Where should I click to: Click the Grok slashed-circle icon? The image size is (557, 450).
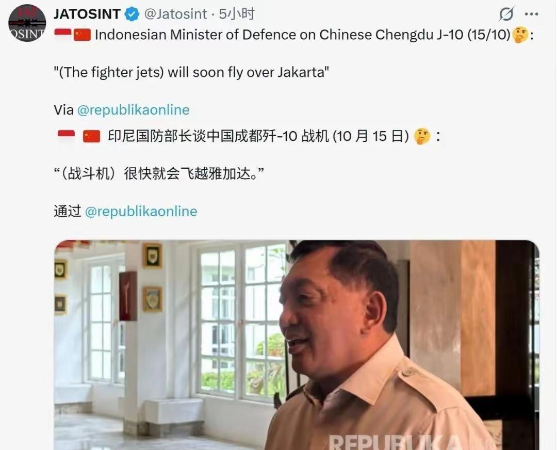[506, 14]
